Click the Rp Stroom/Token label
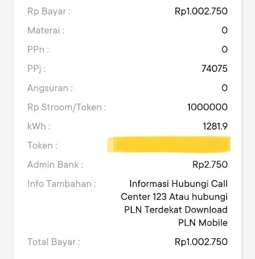Viewport: 255px width, 259px height. 67,107
